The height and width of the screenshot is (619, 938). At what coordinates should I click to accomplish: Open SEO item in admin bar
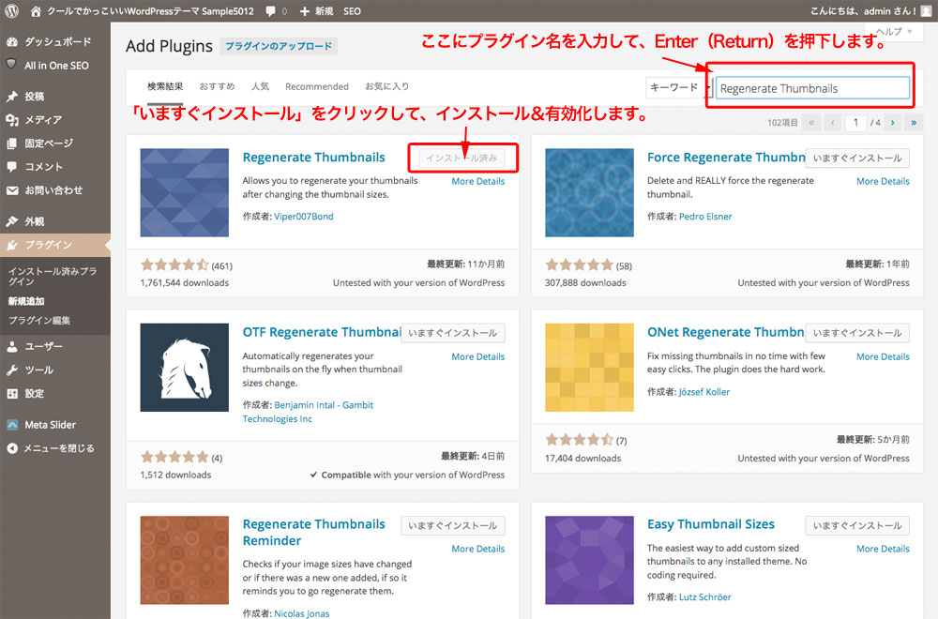(x=352, y=11)
